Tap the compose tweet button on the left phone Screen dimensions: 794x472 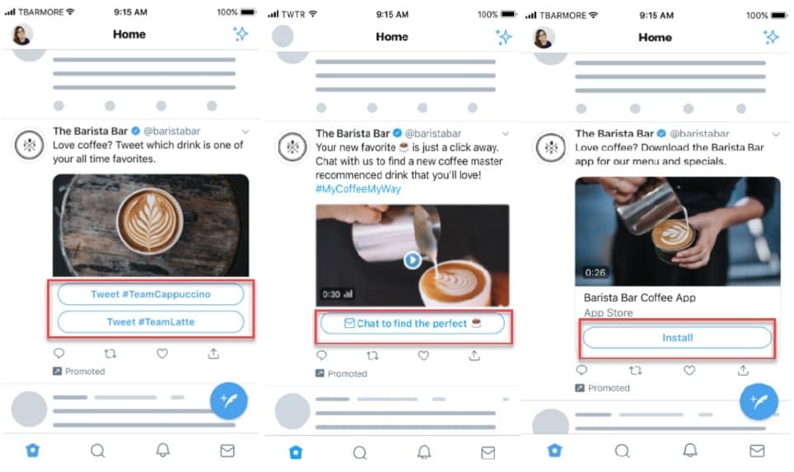pos(228,400)
